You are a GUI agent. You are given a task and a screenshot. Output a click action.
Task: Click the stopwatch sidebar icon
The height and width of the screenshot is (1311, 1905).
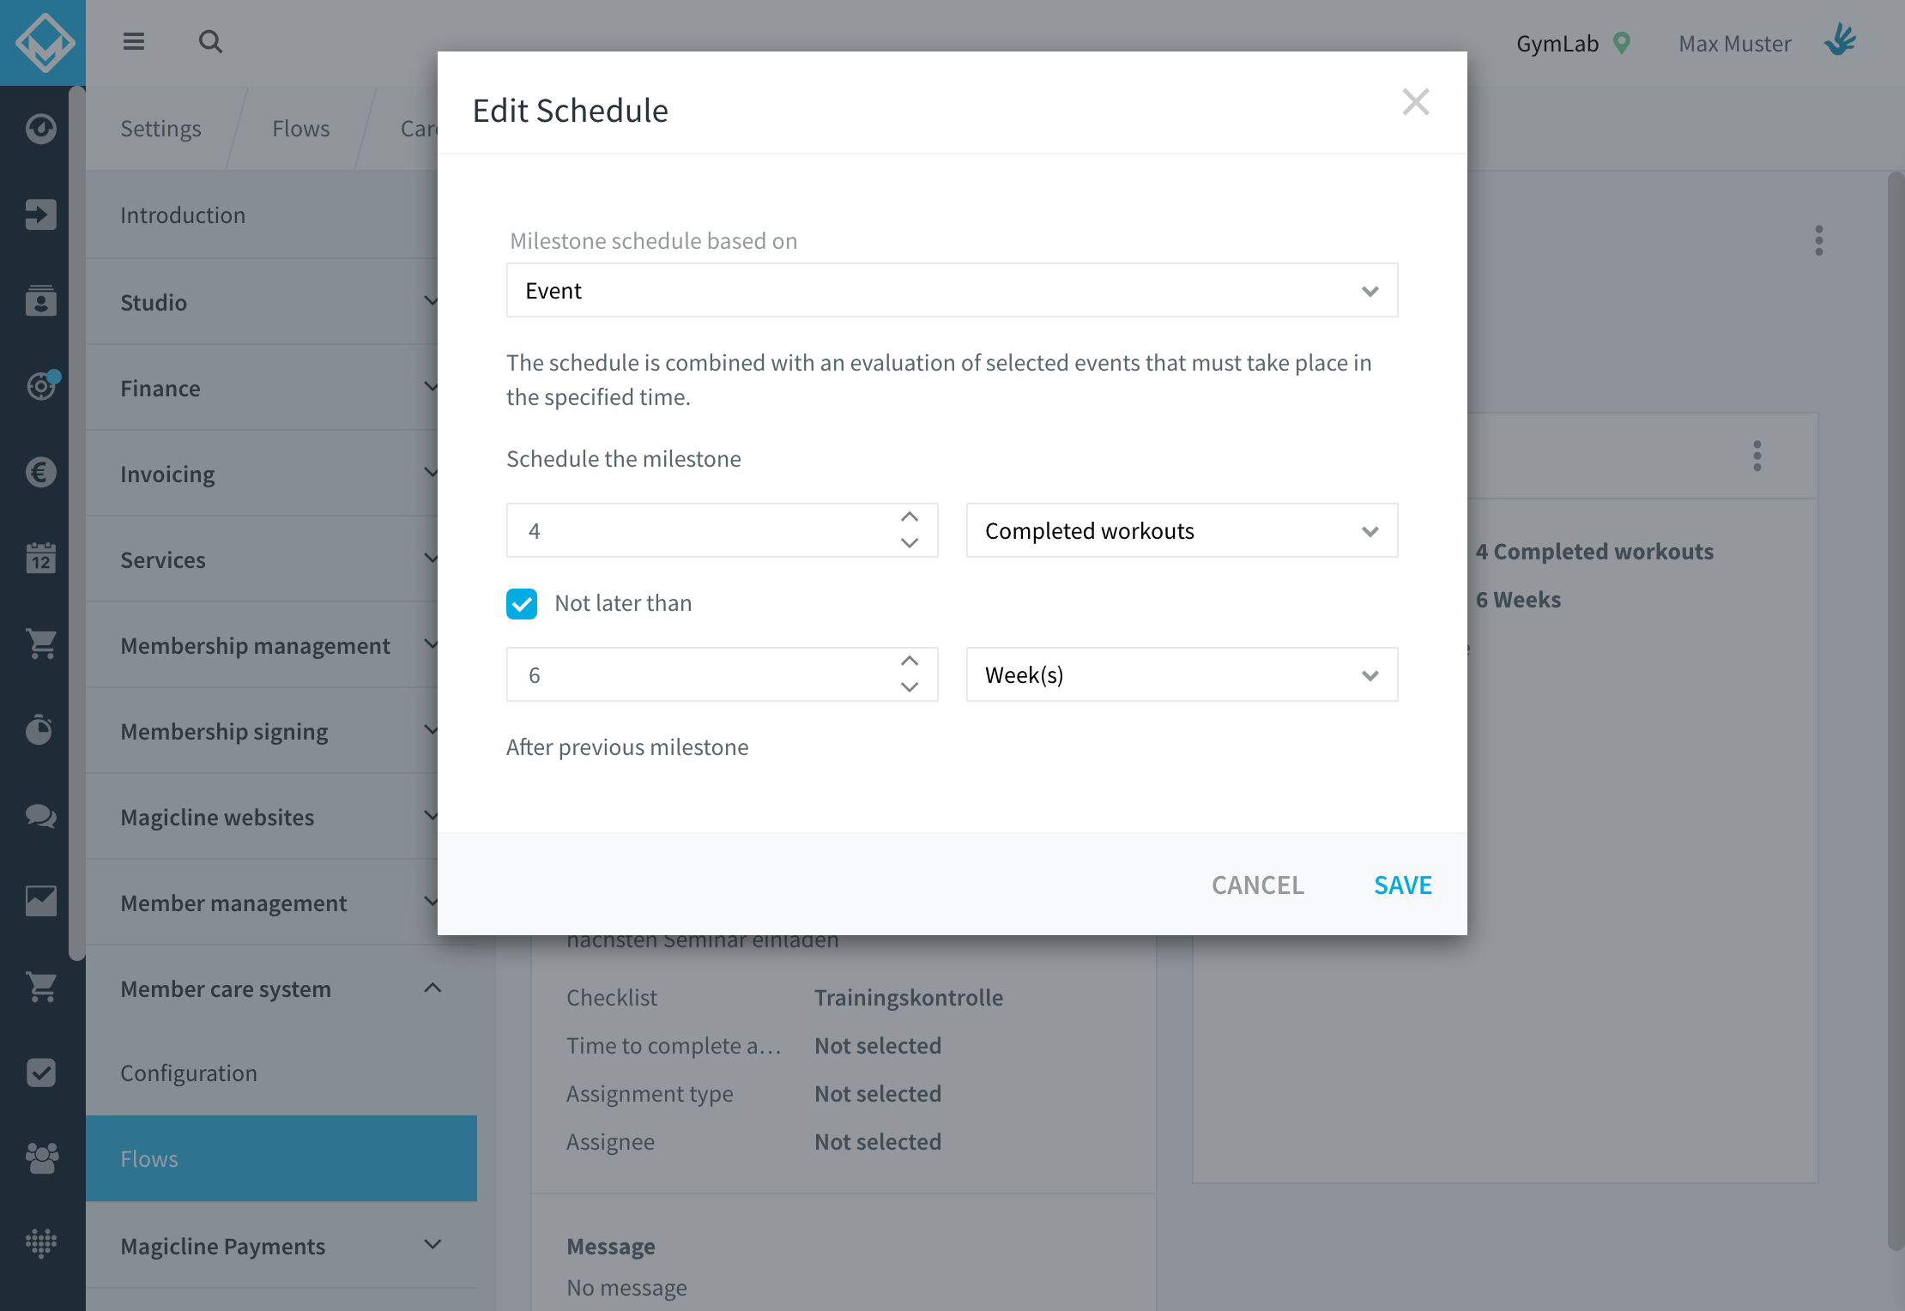40,729
